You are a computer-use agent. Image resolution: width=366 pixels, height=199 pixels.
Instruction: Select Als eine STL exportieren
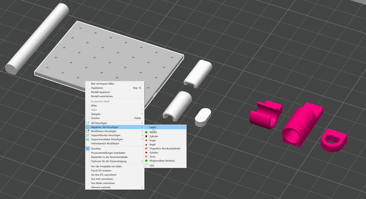point(104,175)
